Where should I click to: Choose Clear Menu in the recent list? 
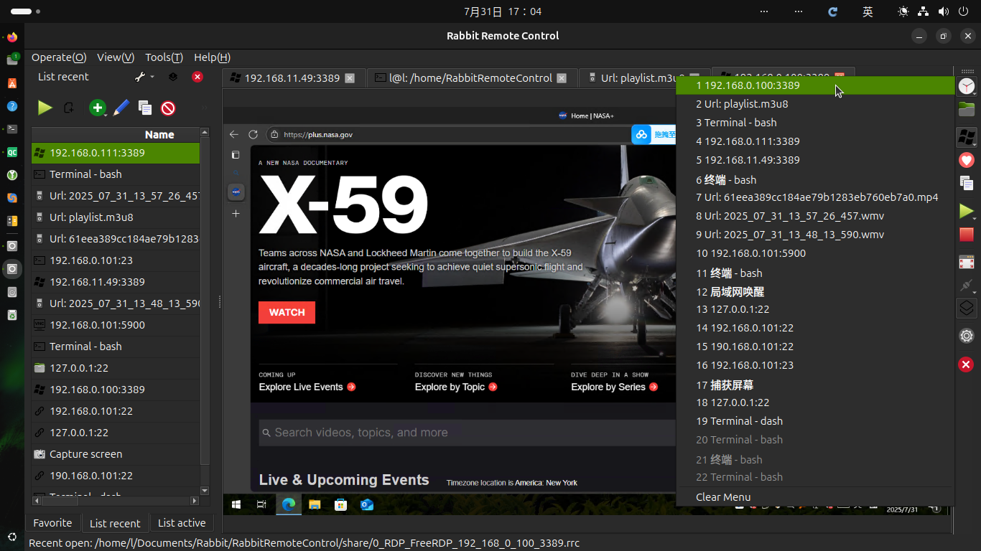coord(722,496)
